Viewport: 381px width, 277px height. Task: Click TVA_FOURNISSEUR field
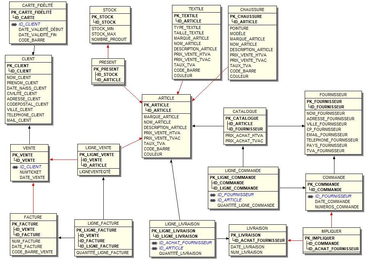pyautogui.click(x=326, y=151)
